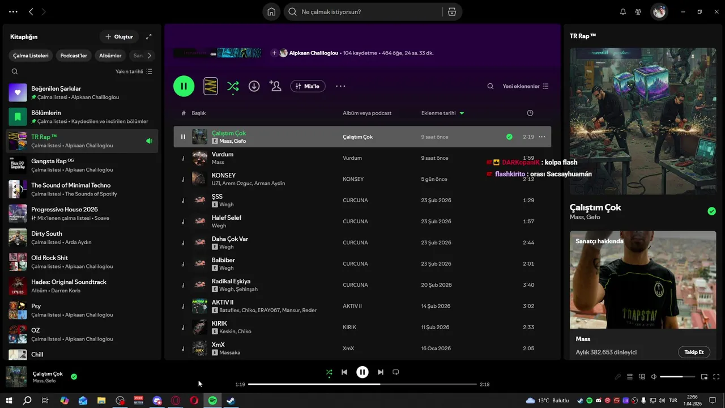Click green check in the right panel

click(711, 211)
